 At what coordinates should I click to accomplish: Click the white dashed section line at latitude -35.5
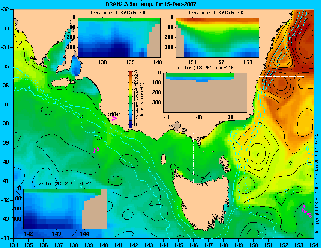(x=282, y=76)
